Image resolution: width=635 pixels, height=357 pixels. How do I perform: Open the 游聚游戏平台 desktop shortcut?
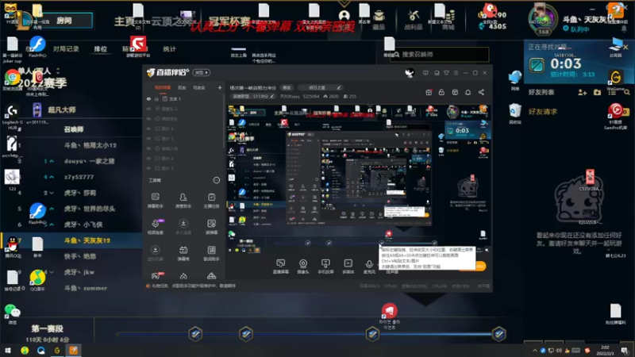point(138,46)
